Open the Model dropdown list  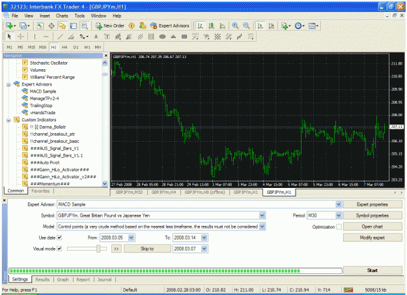[262, 226]
